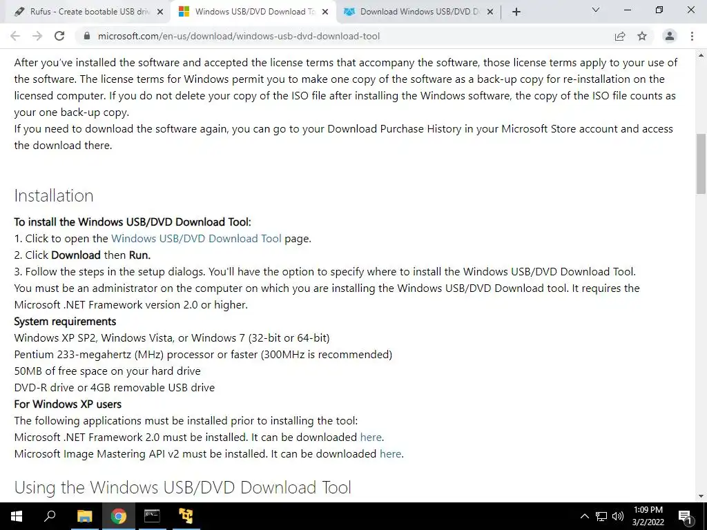Restore down the Chrome window
Viewport: 707px width, 530px height.
point(659,10)
